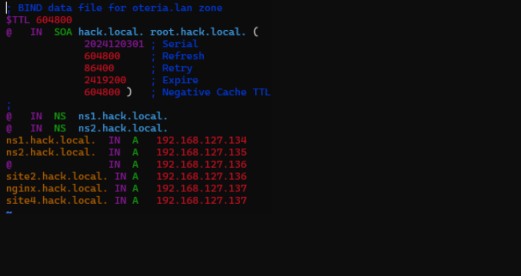Click the IP address 192.168.127.134
The width and height of the screenshot is (521, 276).
coord(201,140)
